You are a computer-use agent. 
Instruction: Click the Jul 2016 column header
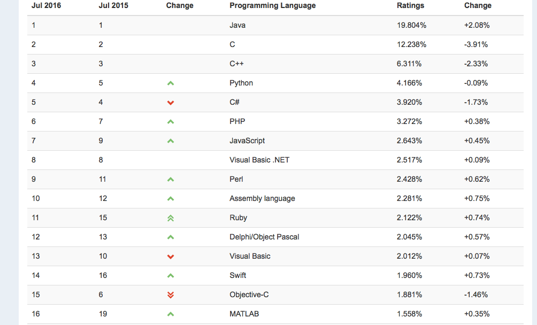(47, 6)
